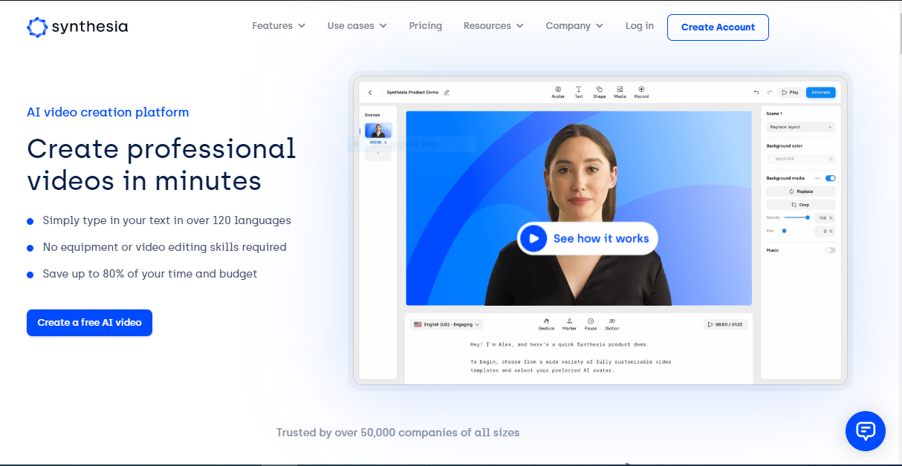Select the Record tool in the editor
This screenshot has height=466, width=902.
tap(641, 92)
